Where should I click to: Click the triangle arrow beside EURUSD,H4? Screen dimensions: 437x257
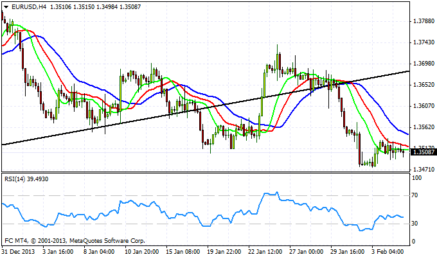6,7
